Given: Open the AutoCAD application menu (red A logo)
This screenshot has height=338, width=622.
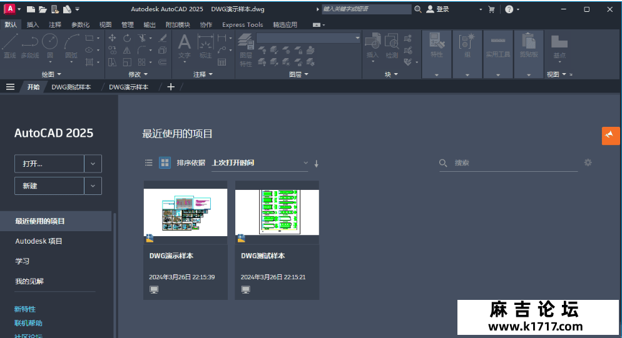Looking at the screenshot, I should click(x=9, y=9).
